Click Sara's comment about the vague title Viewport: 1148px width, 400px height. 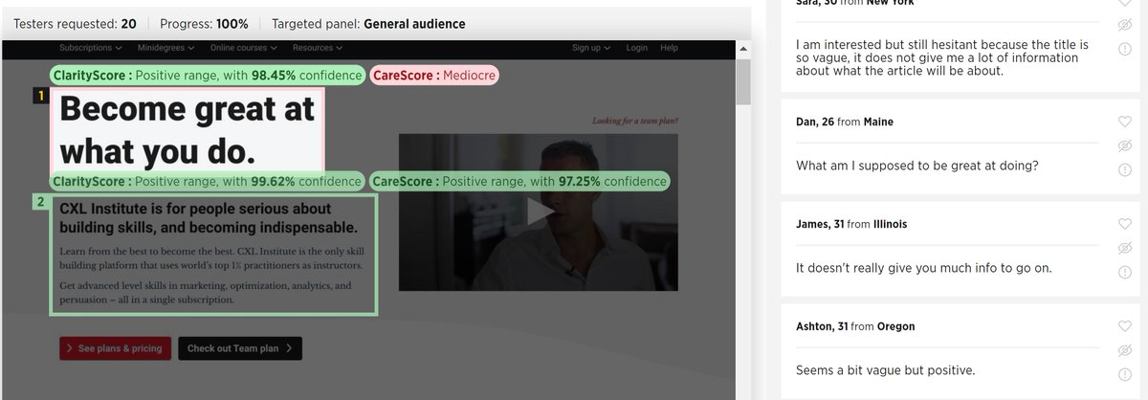pos(942,57)
